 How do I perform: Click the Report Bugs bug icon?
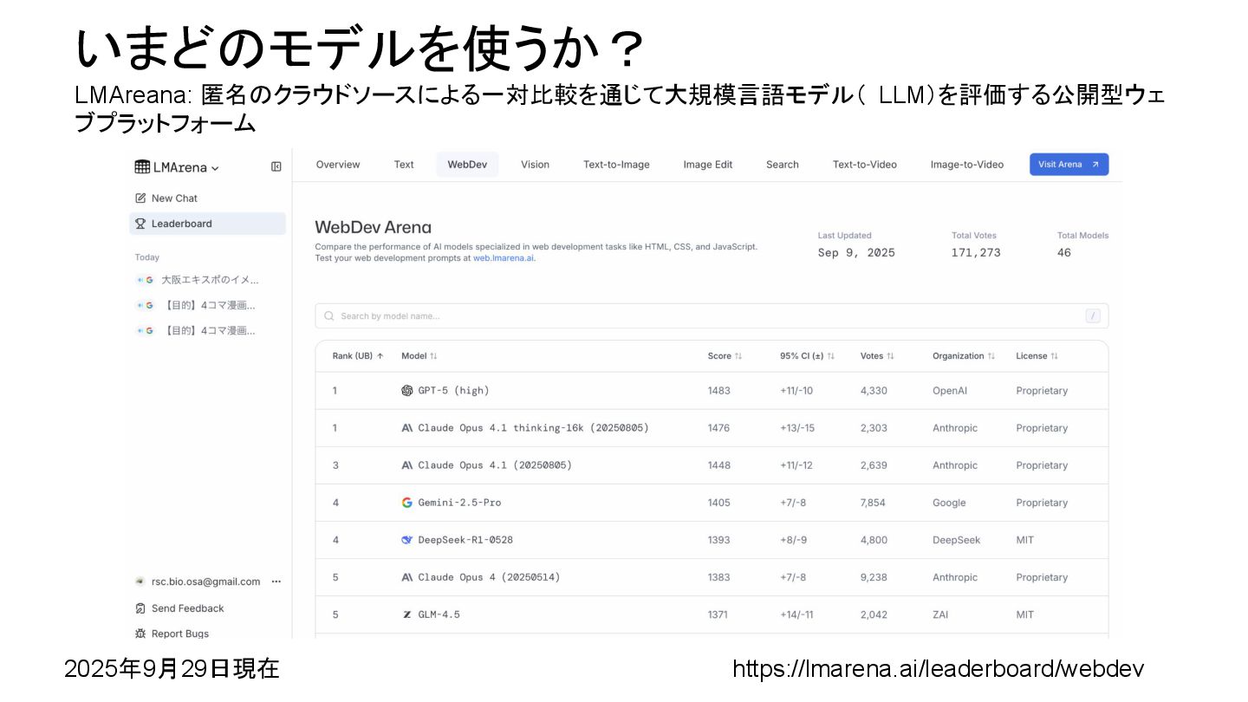(140, 634)
